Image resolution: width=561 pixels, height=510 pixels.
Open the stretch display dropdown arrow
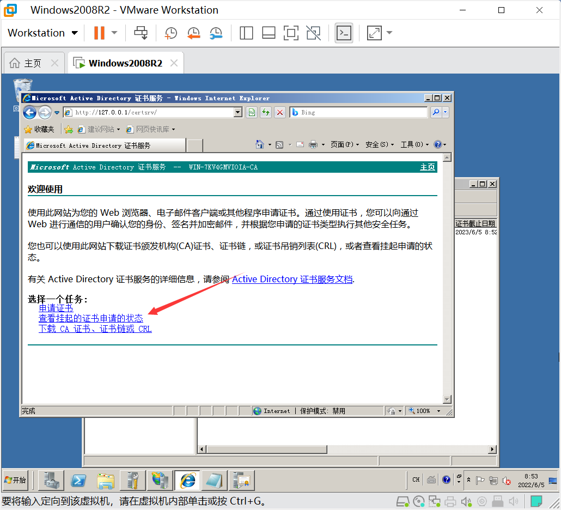(389, 33)
